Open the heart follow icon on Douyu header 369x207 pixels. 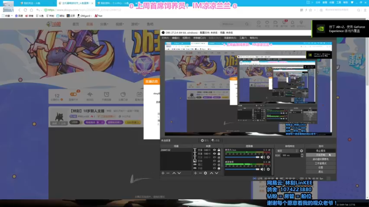267,23
